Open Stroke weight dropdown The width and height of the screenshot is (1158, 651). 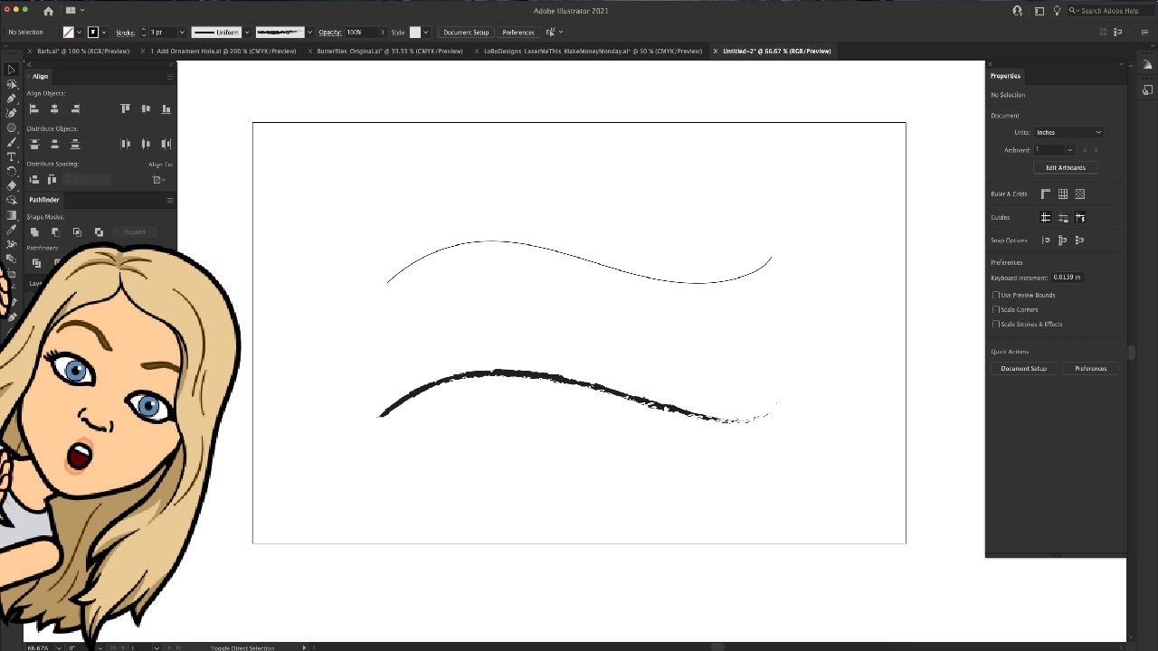[182, 33]
